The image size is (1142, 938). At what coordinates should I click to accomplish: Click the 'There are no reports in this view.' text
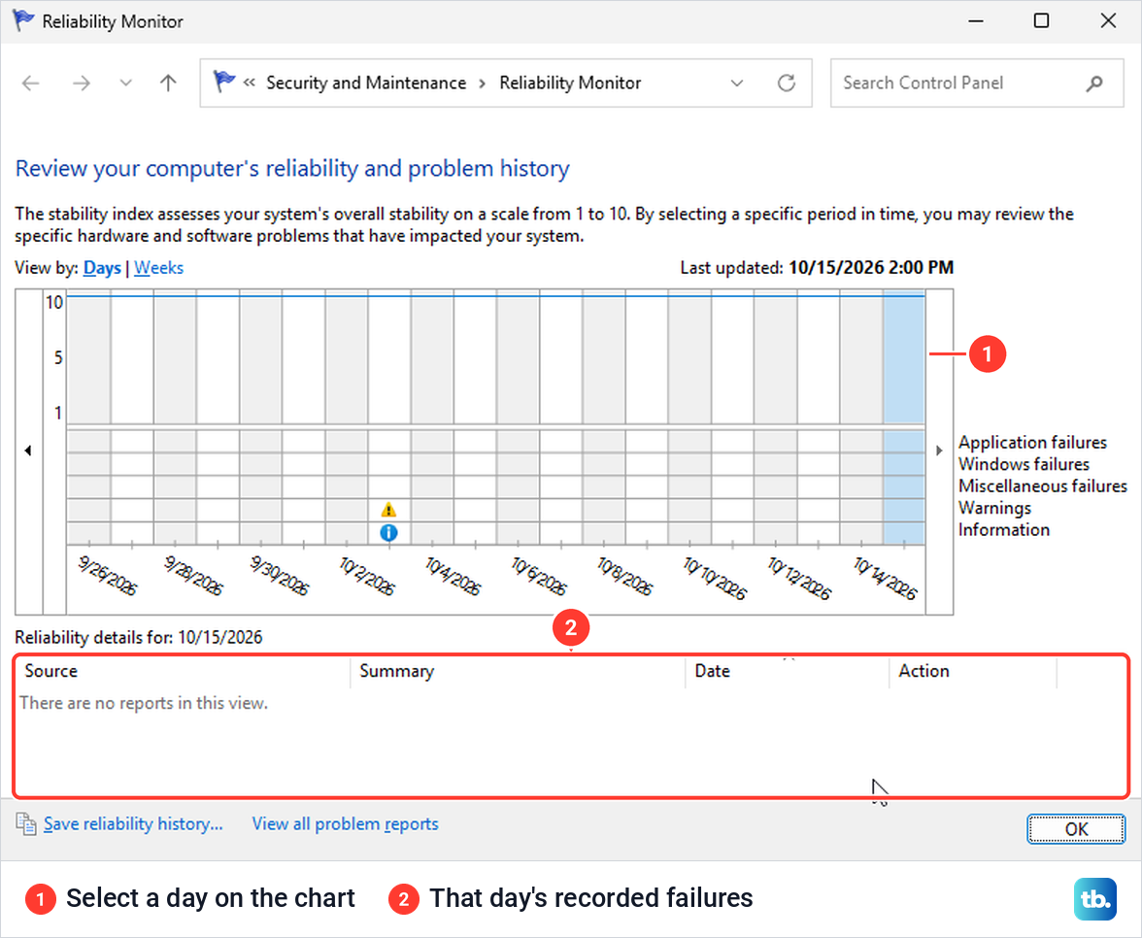(x=144, y=703)
